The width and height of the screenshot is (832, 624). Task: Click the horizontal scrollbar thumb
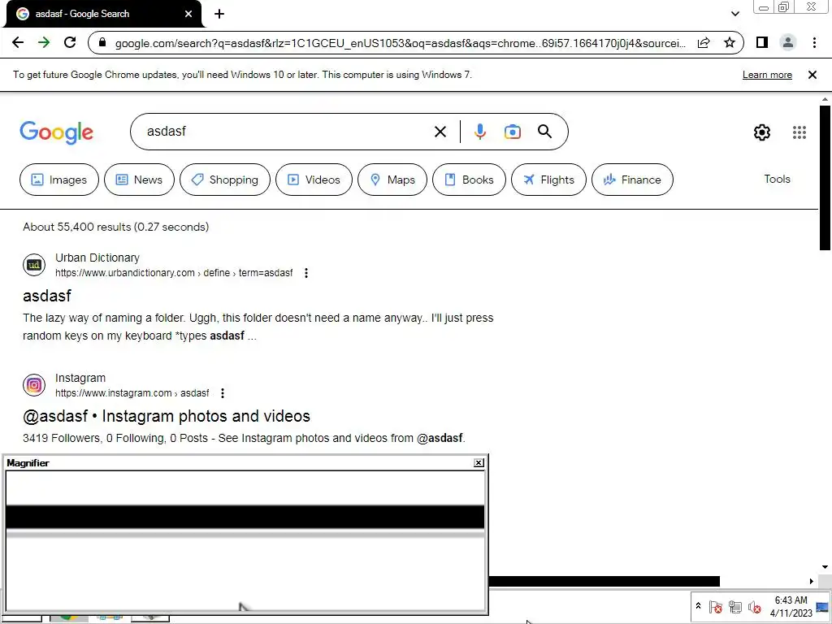point(604,582)
